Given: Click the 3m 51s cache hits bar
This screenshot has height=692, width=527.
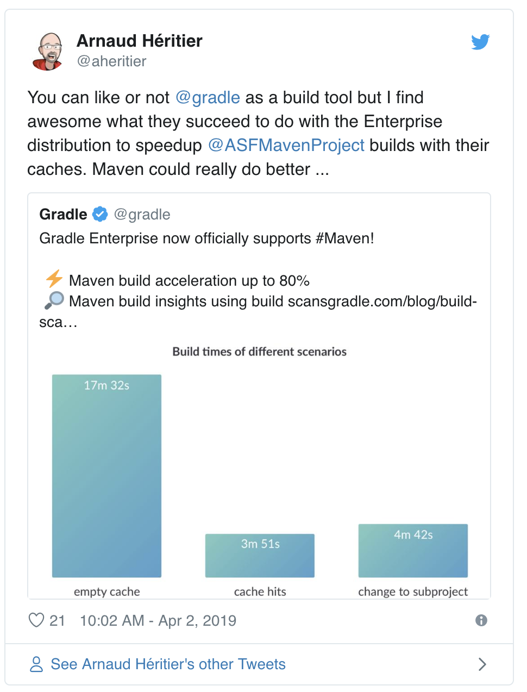Looking at the screenshot, I should (260, 556).
